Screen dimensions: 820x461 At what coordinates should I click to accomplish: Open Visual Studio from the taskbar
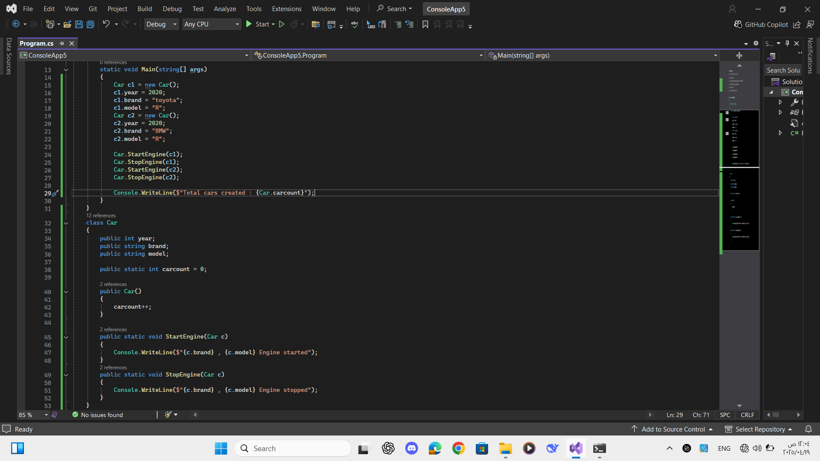pyautogui.click(x=576, y=448)
